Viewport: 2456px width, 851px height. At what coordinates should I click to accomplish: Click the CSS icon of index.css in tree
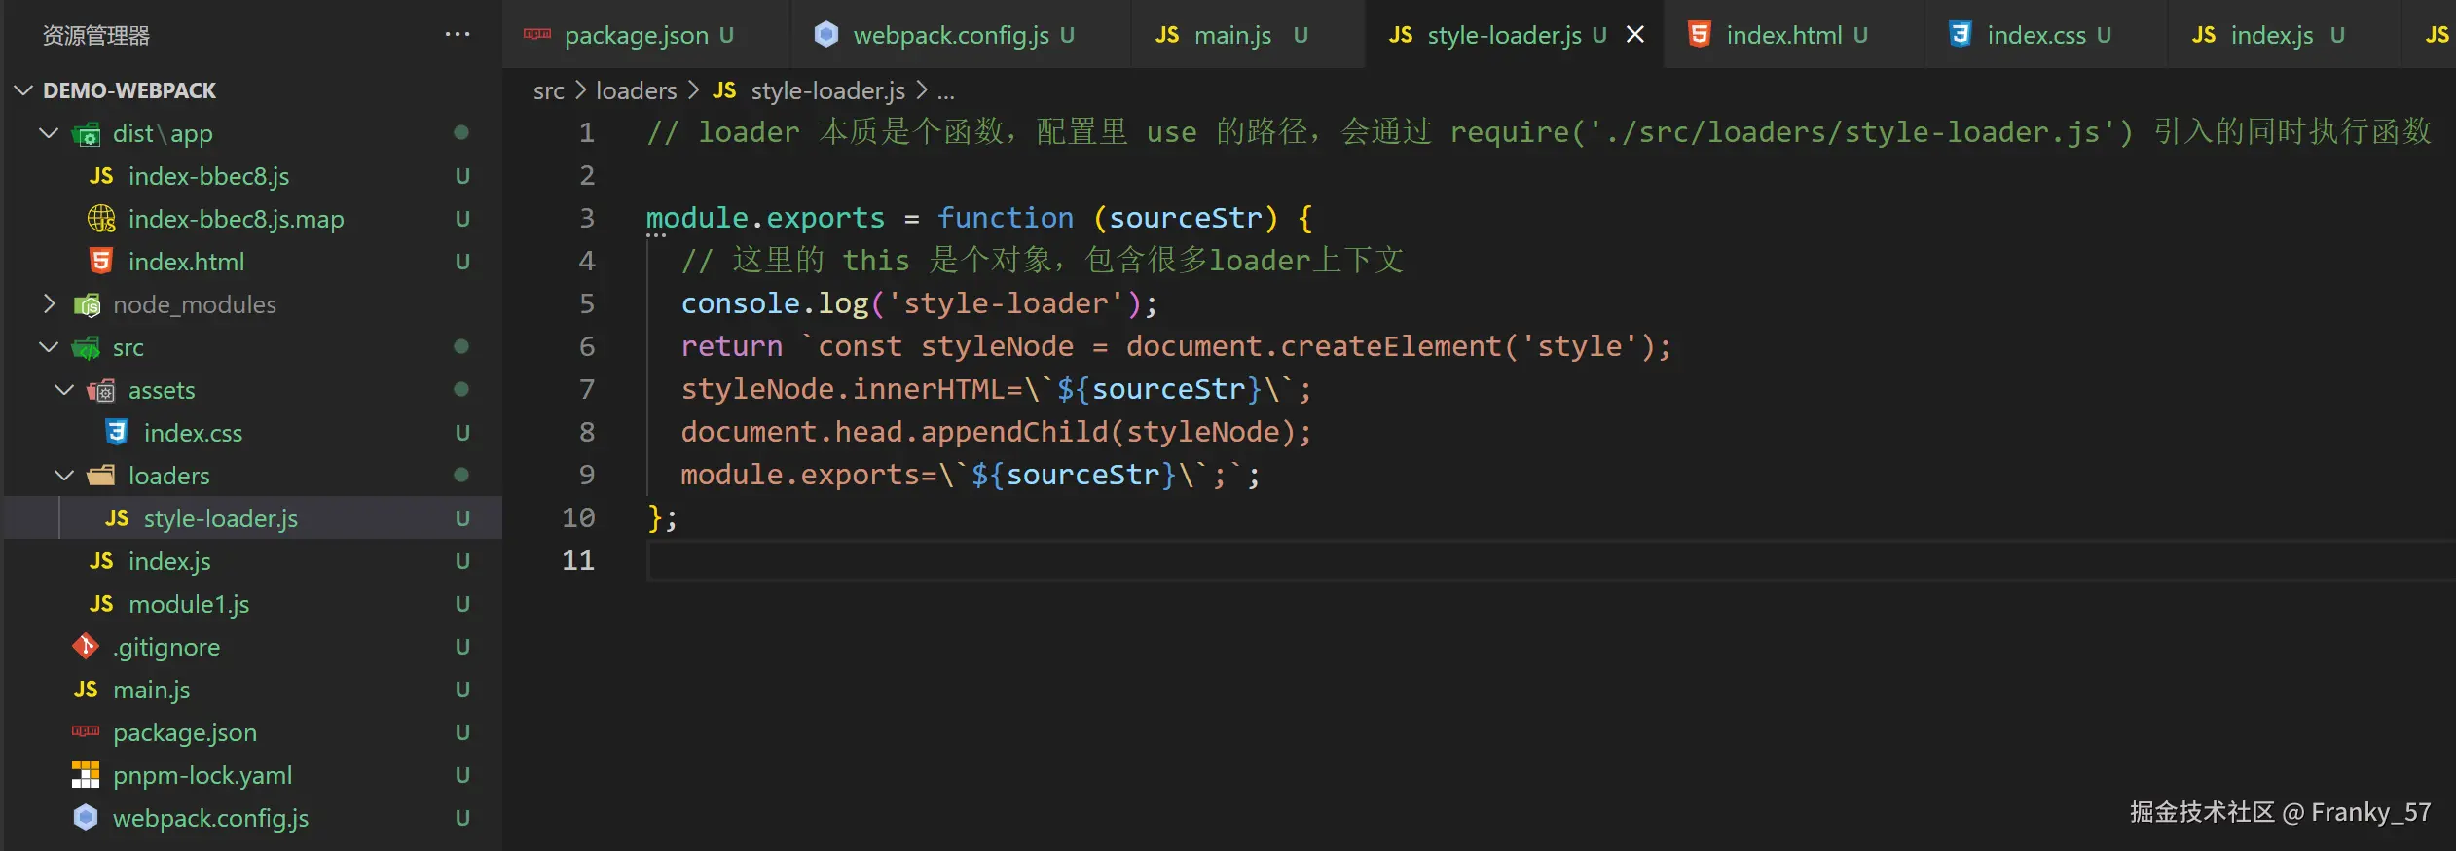click(x=117, y=433)
